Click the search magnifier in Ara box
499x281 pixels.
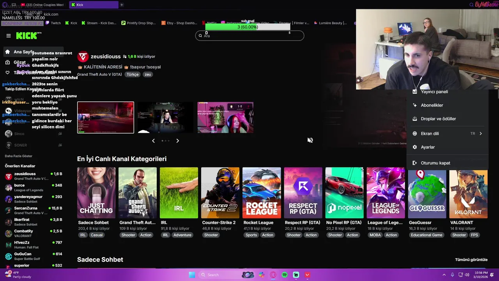[x=200, y=36]
